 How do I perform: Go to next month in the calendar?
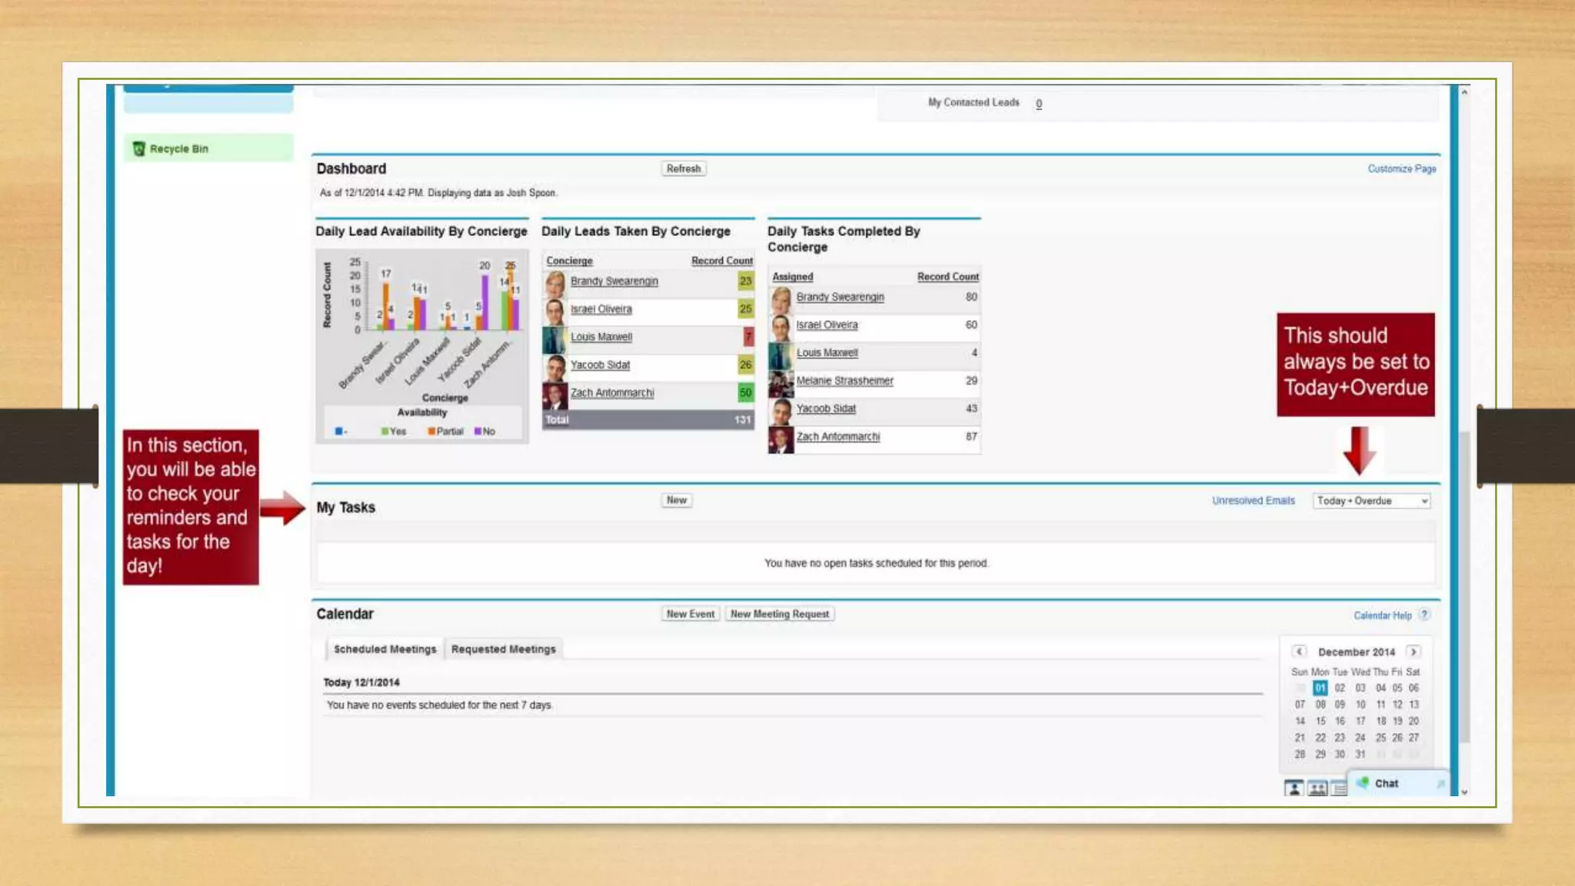click(x=1414, y=651)
